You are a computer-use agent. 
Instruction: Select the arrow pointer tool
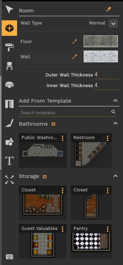point(9,9)
